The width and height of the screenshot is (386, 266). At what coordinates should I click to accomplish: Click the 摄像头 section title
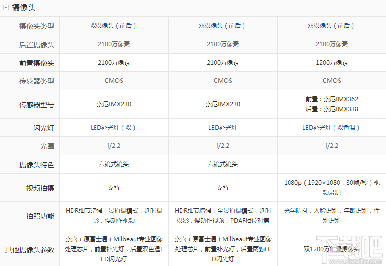tap(24, 8)
